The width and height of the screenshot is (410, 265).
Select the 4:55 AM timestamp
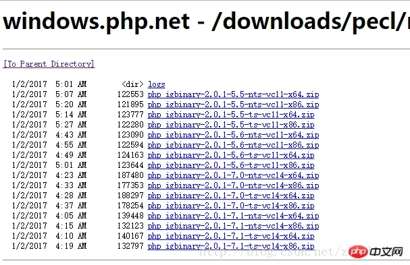click(71, 145)
